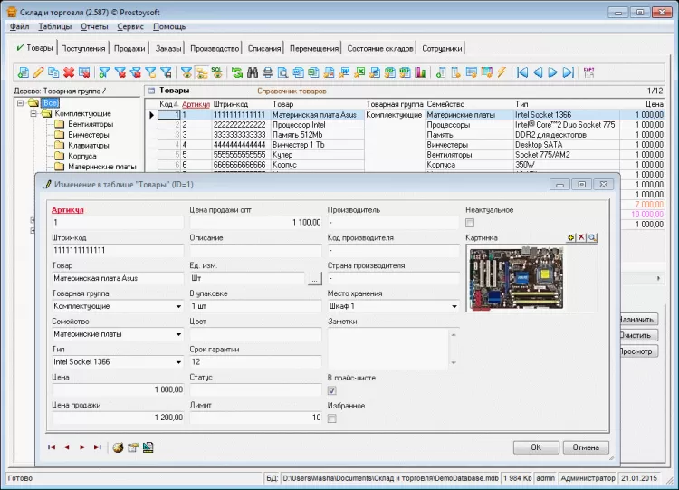The image size is (679, 490).
Task: Click the lightning bolt toolbar icon
Action: pos(501,72)
